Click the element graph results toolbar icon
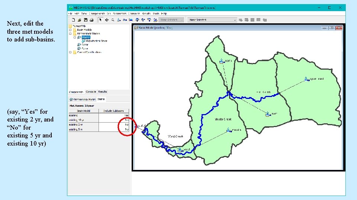 pyautogui.click(x=253, y=20)
